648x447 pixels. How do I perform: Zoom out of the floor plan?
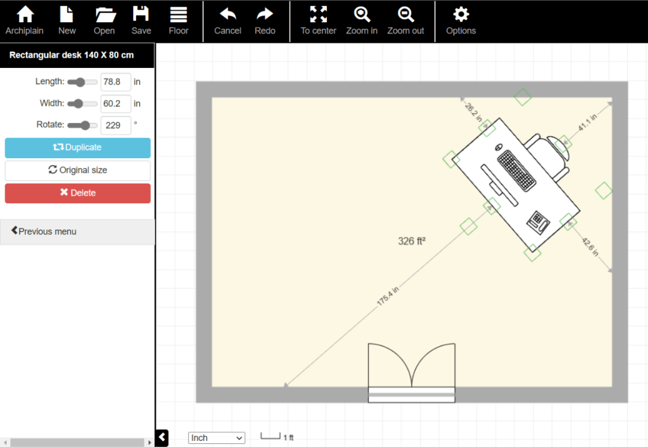(x=406, y=20)
